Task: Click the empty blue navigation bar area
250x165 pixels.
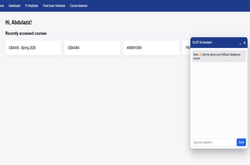Action: coord(167,6)
